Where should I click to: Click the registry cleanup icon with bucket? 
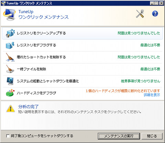[10, 33]
